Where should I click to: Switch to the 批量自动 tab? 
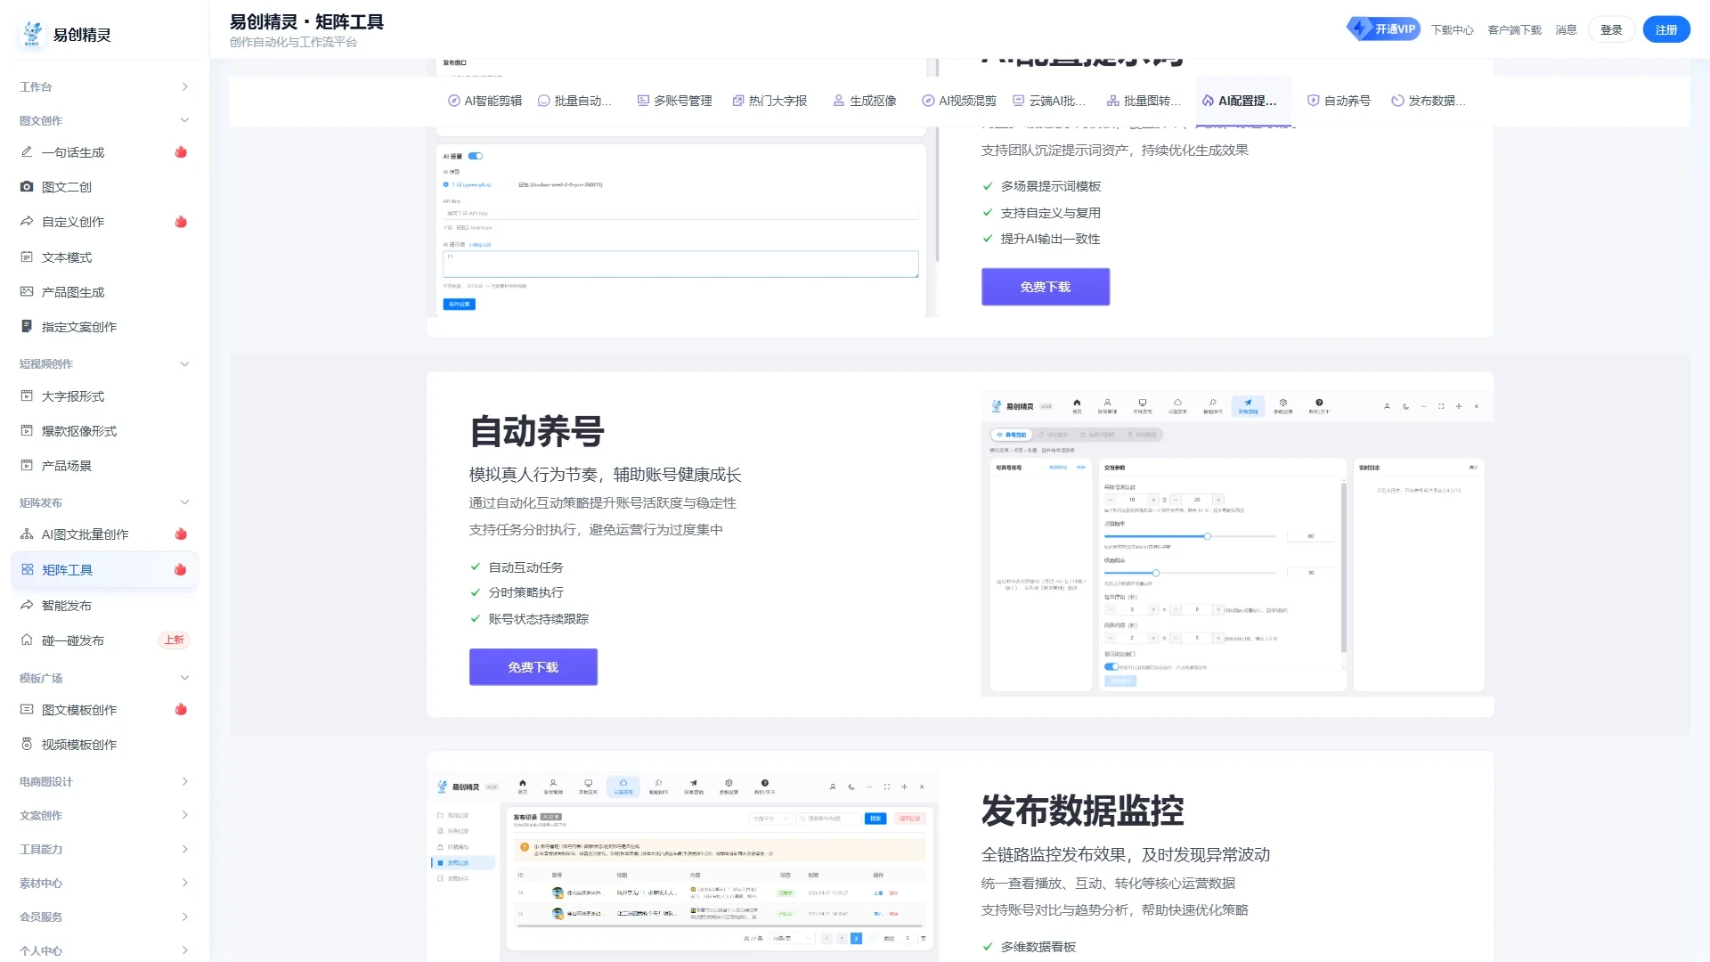click(574, 101)
